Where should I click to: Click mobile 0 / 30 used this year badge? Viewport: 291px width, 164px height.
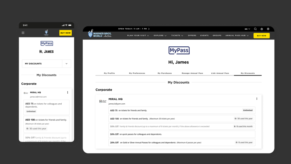(x=36, y=128)
